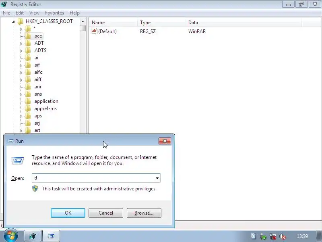Select the .ani key label

(37, 87)
